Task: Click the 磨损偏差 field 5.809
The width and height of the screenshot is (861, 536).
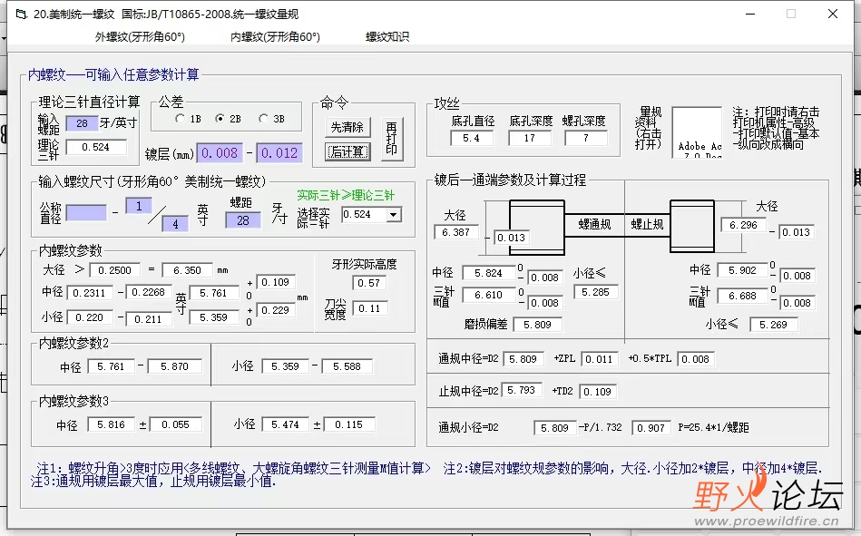Action: click(537, 325)
